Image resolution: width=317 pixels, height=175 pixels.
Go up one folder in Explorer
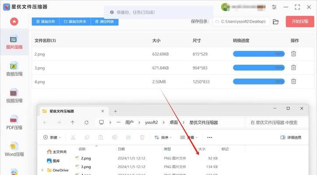click(73, 122)
